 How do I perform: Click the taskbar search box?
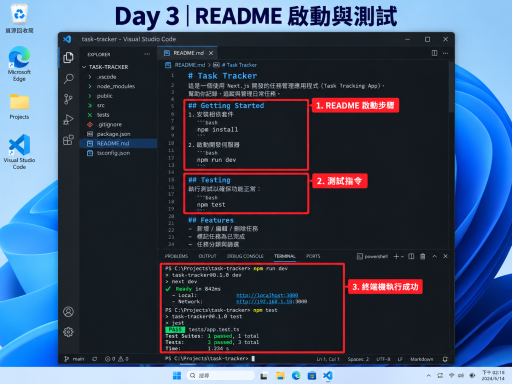tap(220, 375)
